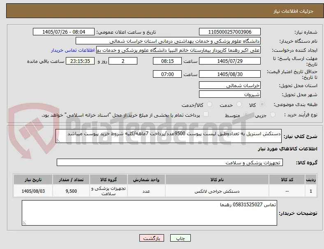This screenshot has height=249, width=324.
Task: Click the چاپ print button
Action: (x=181, y=238)
